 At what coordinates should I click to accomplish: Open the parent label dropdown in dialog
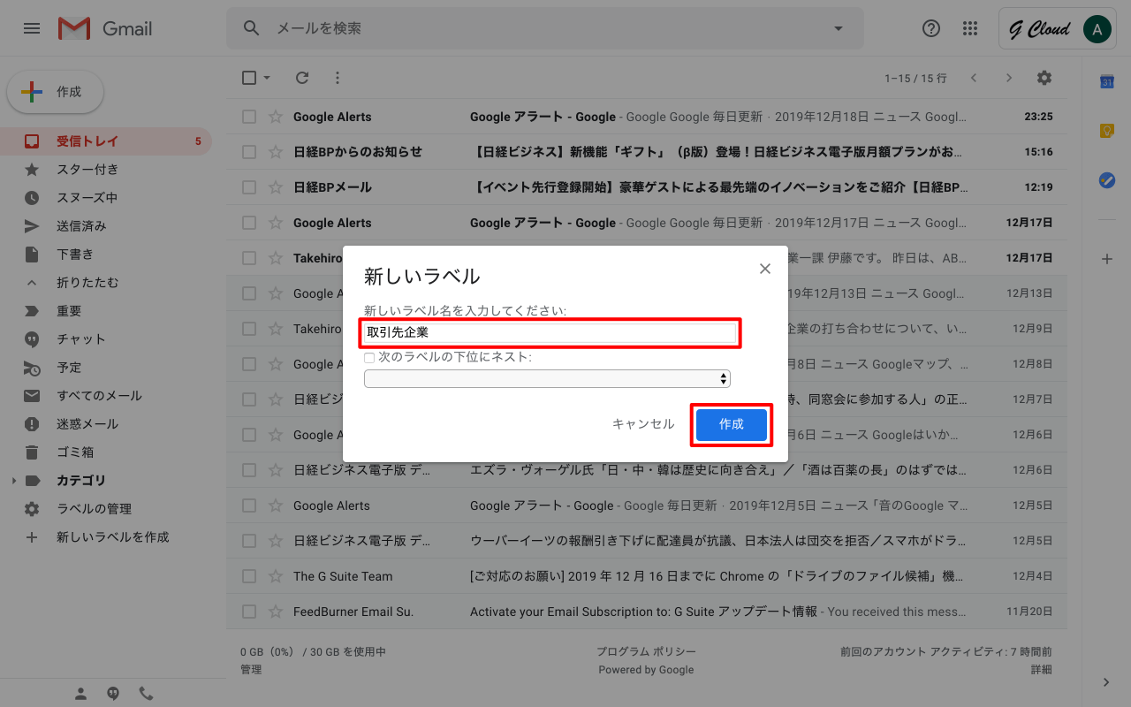[547, 378]
